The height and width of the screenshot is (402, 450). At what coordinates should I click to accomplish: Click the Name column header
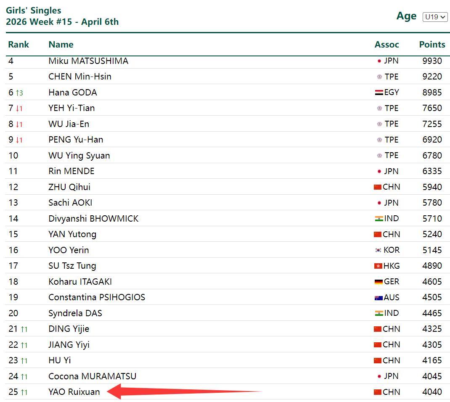[61, 45]
